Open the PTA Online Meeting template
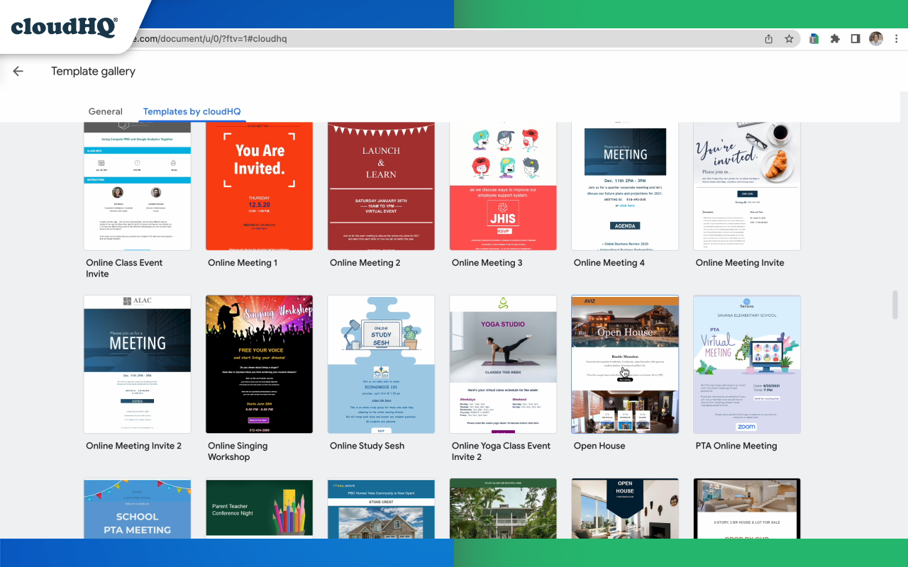Viewport: 908px width, 567px height. coord(747,364)
